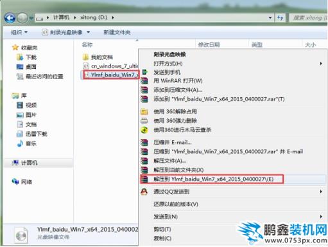Screen dimensions: 328x247
Task: Open the 图片 library
Action: (26, 114)
